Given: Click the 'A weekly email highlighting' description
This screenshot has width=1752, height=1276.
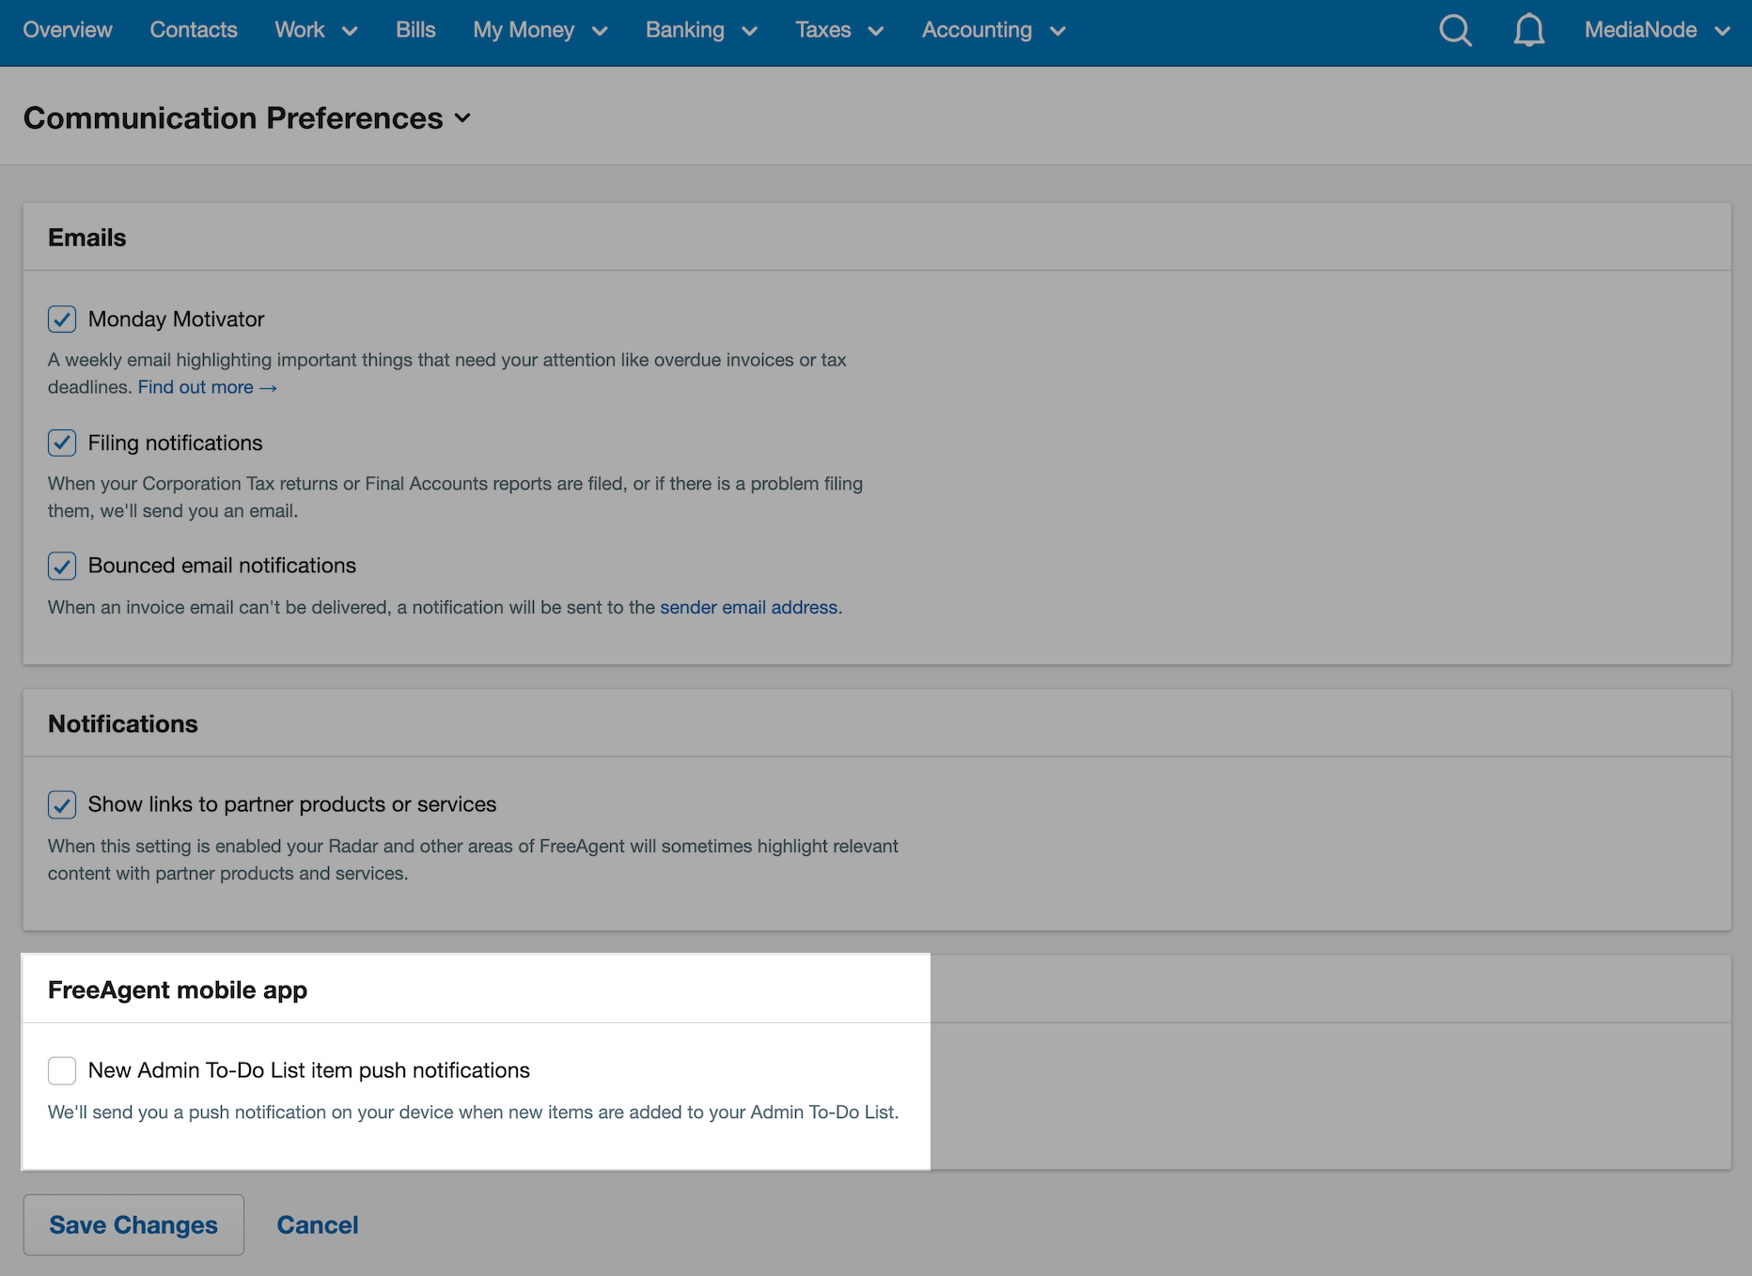Looking at the screenshot, I should tap(447, 373).
